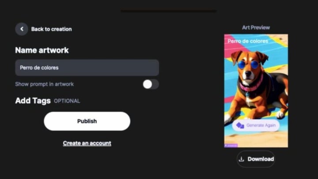
Task: Open the 'Create an account' link
Action: pos(87,143)
